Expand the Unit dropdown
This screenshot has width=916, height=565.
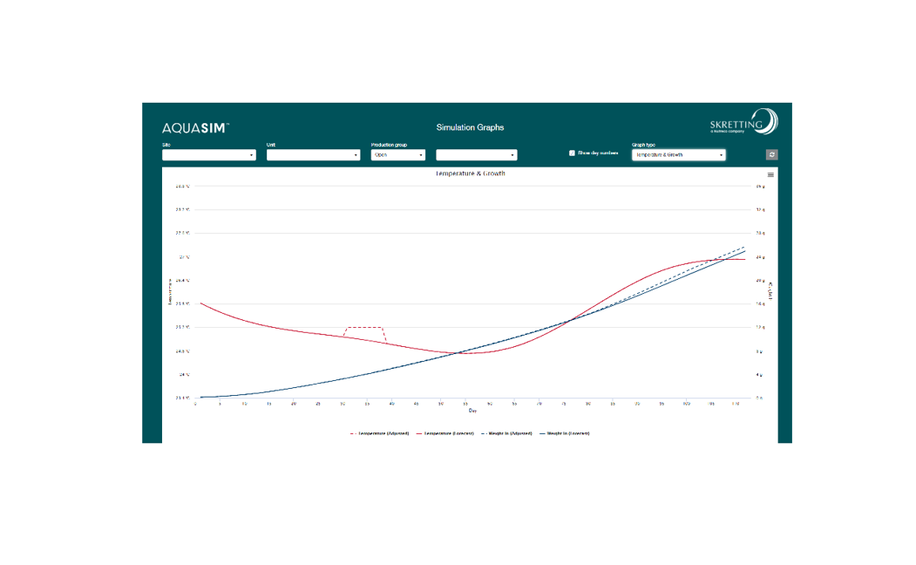click(313, 155)
